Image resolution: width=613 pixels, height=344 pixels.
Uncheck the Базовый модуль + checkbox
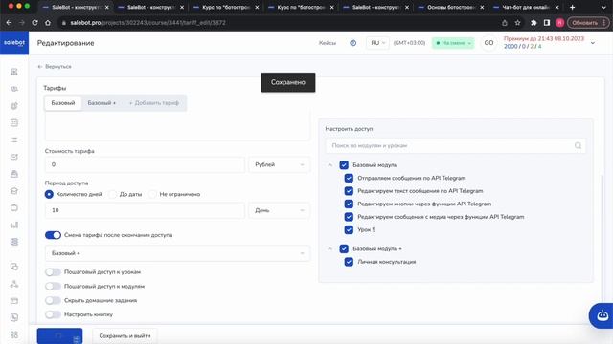pos(344,248)
